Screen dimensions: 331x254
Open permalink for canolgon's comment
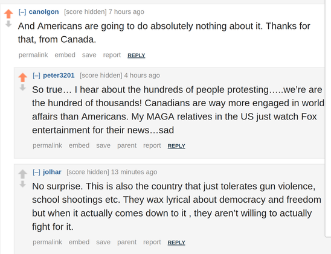[33, 55]
